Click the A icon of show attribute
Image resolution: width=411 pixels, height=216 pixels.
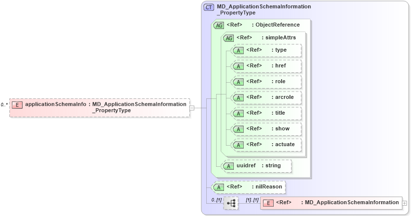(238, 129)
